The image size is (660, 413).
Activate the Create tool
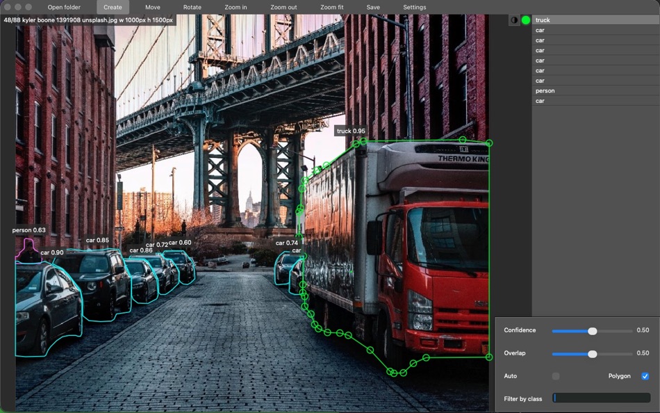[113, 7]
